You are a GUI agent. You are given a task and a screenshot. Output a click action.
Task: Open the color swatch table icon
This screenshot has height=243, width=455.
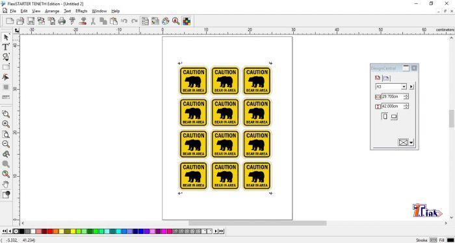(187, 21)
